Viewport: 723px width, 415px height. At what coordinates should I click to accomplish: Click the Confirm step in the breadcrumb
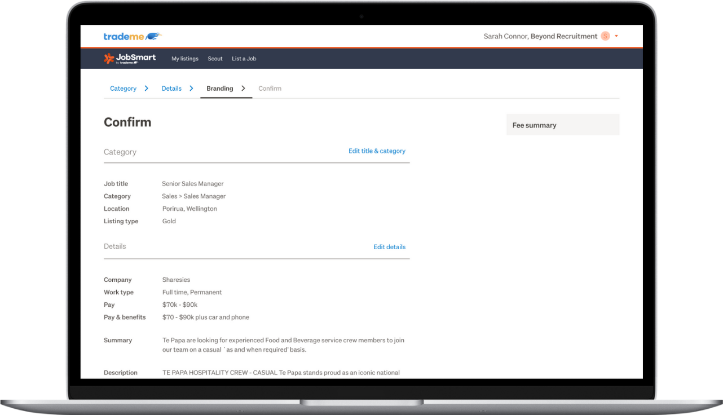(x=270, y=89)
